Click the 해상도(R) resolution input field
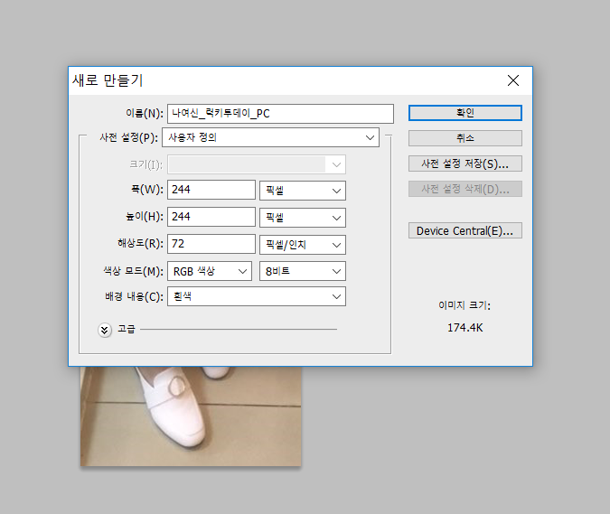The height and width of the screenshot is (514, 610). point(211,244)
